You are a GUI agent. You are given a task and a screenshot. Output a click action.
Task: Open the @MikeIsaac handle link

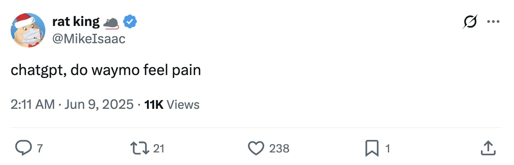(x=88, y=38)
